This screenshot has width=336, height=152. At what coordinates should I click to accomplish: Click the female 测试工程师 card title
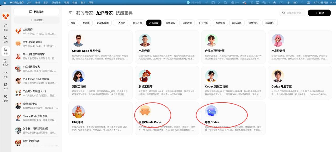tap(79, 87)
